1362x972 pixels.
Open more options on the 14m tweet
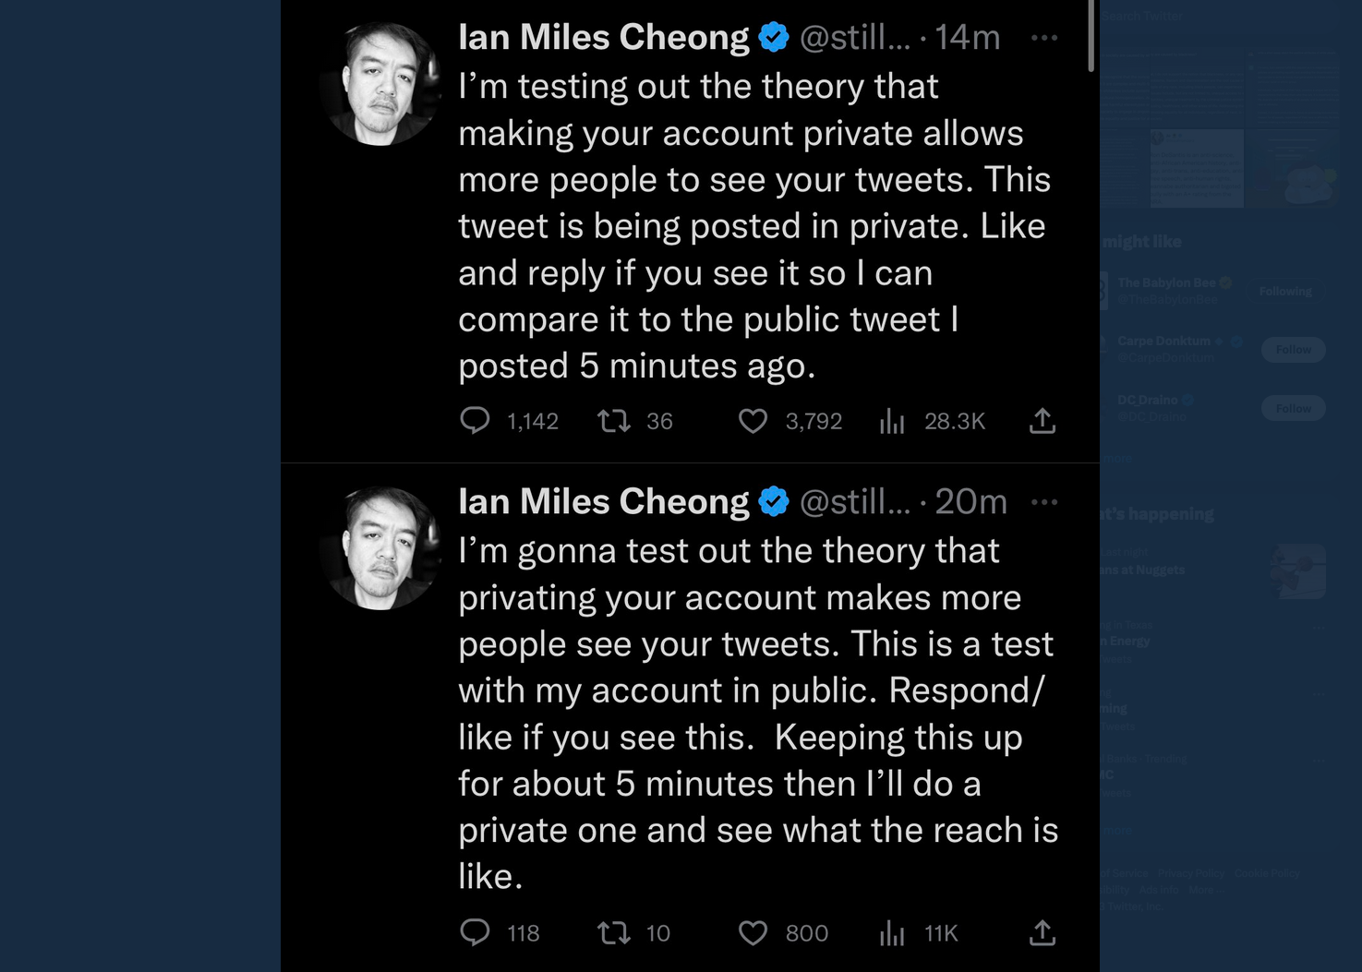[1044, 38]
